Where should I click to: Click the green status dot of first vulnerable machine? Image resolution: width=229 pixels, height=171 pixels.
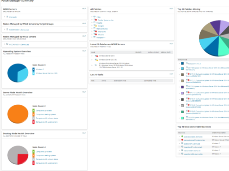(182, 136)
